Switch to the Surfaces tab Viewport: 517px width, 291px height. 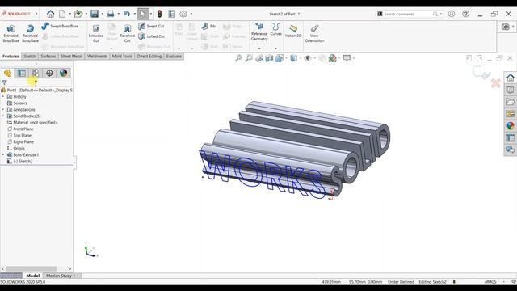click(x=48, y=56)
